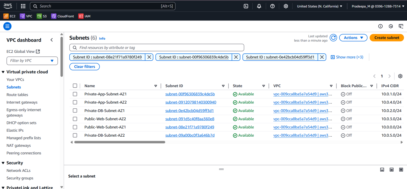Set the split panel to medium view
This screenshot has width=407, height=189.
click(x=391, y=170)
